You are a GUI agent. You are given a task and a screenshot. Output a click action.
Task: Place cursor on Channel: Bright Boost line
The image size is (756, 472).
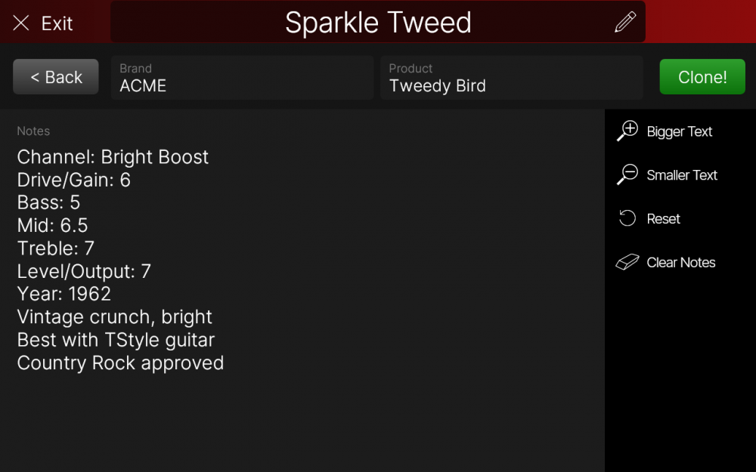113,157
